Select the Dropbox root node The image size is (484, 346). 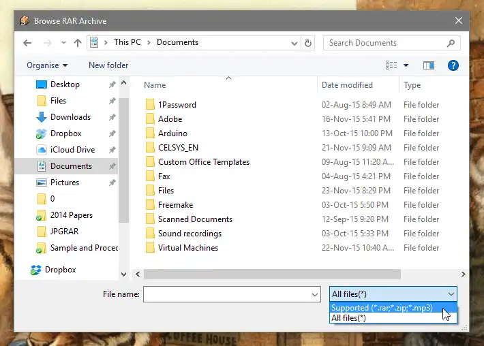pos(60,270)
